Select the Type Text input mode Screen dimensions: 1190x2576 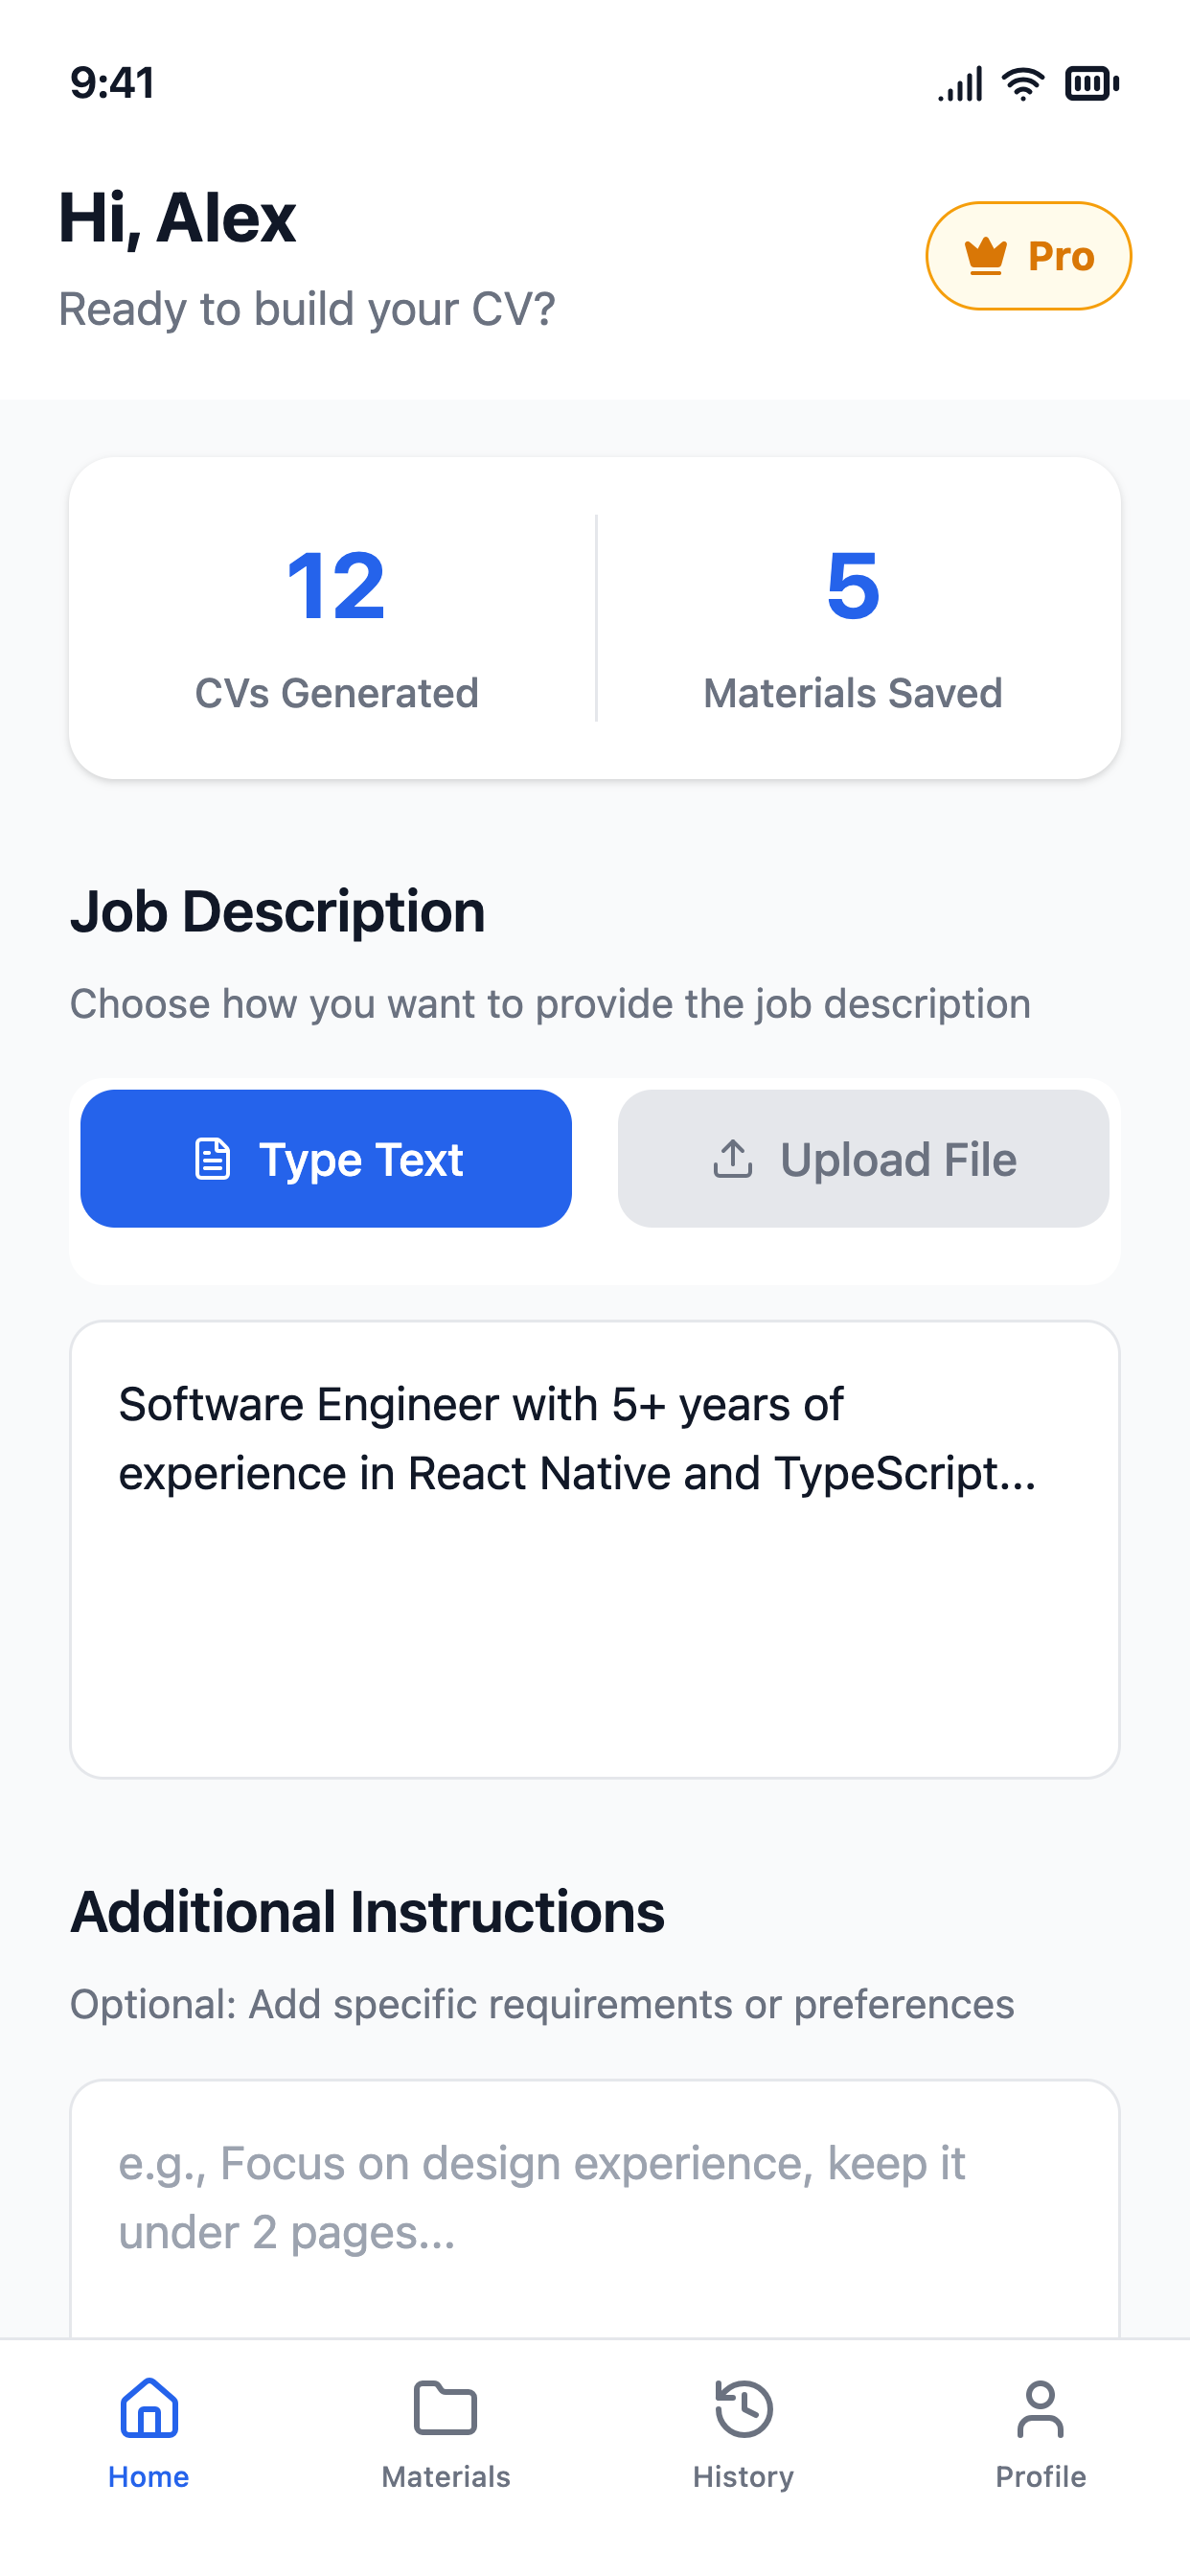point(326,1159)
